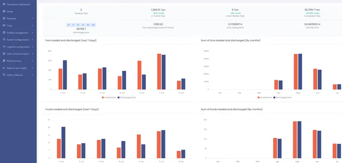Click the truck icon beside 22 Trucks
The image size is (342, 163).
[154, 13]
